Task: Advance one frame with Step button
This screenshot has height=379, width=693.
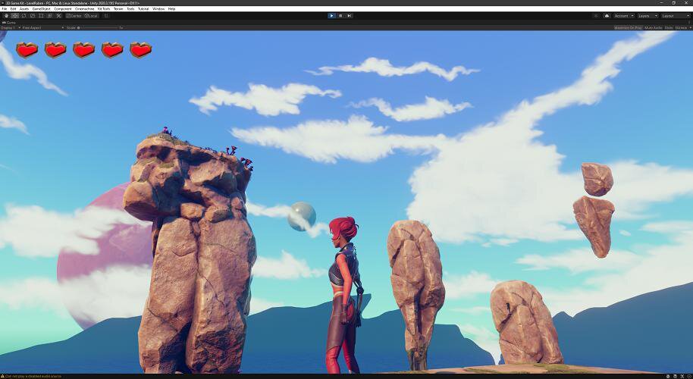Action: [x=349, y=15]
